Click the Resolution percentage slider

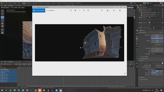(x=157, y=39)
